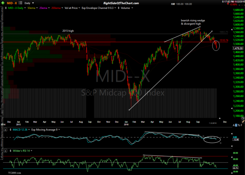Click the gray 1551.71 level label

(224, 32)
